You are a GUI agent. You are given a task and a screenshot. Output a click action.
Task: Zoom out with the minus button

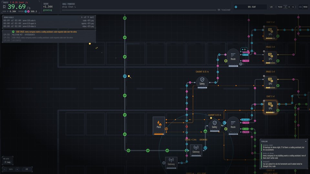point(5,169)
